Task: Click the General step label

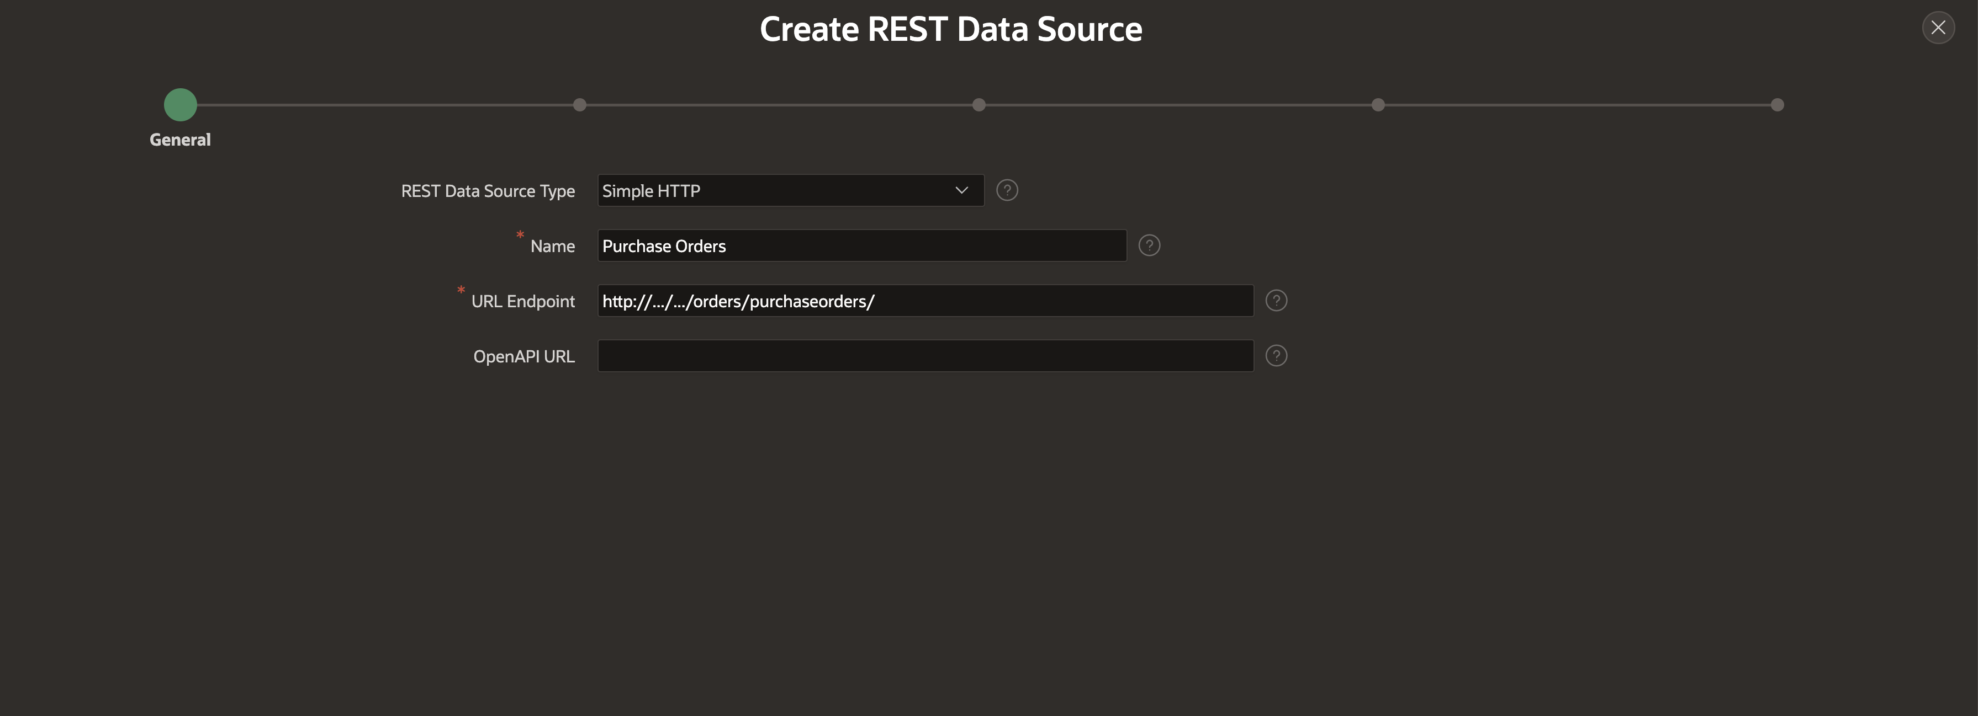Action: point(179,140)
